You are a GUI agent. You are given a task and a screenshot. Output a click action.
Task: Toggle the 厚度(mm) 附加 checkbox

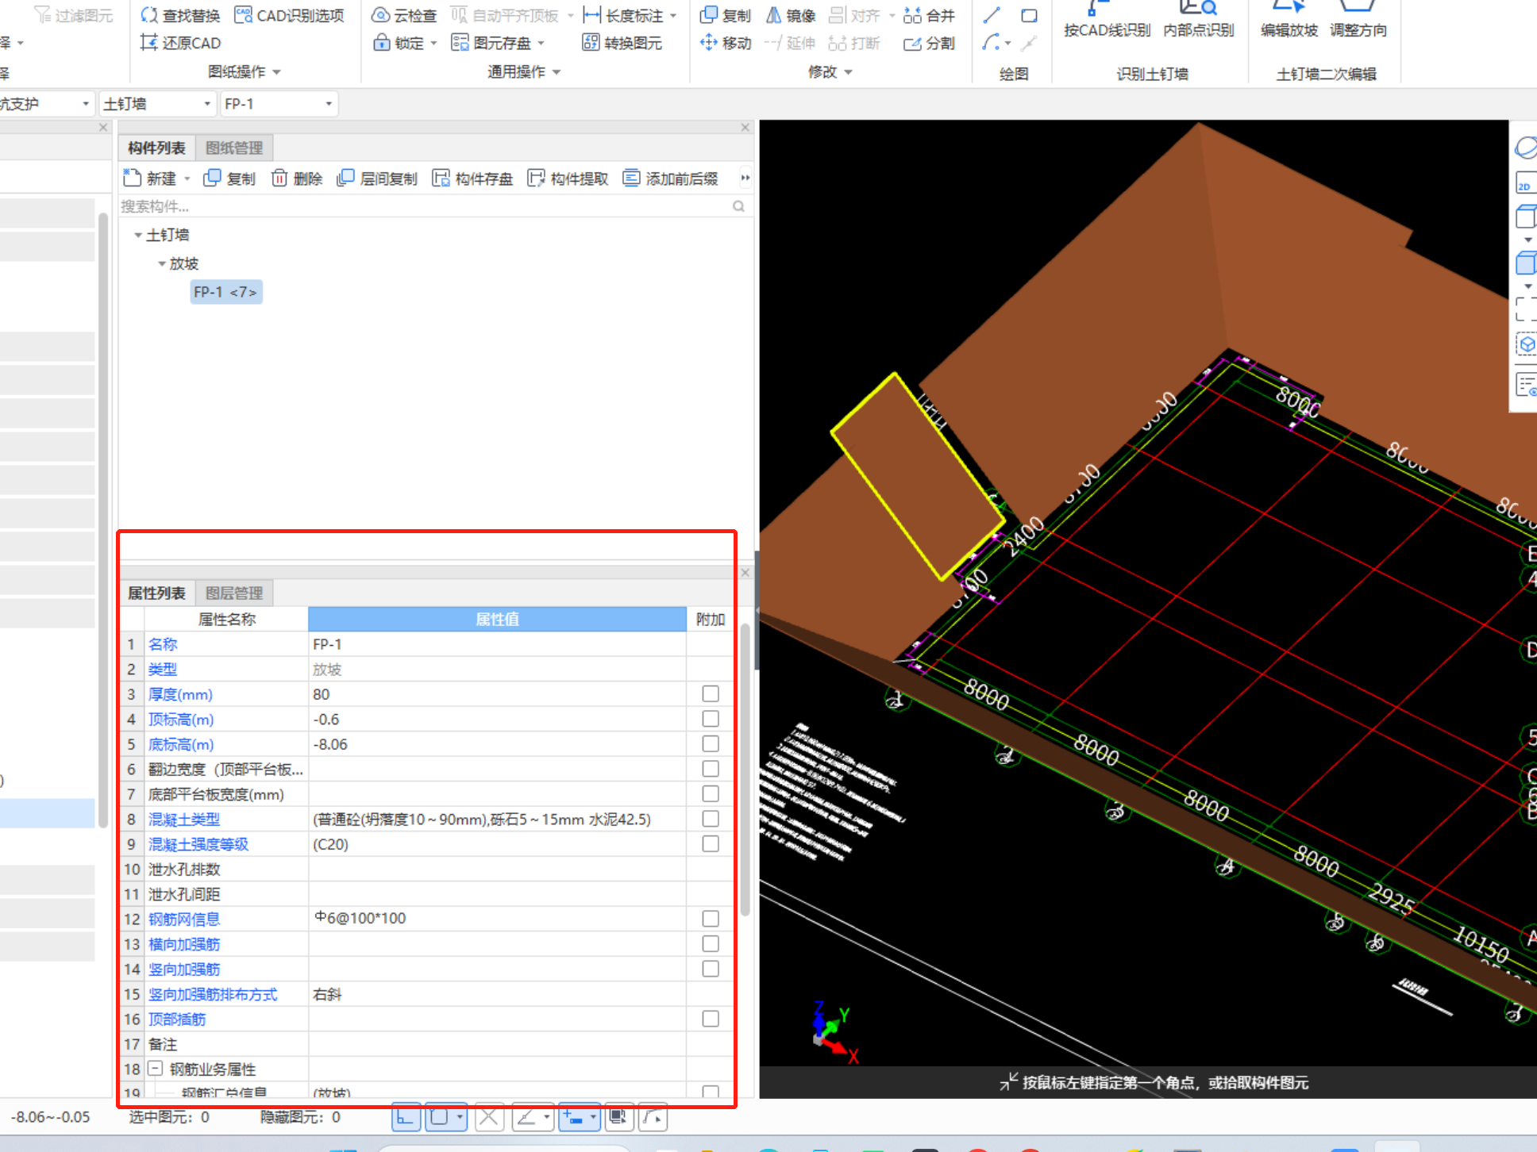(711, 694)
